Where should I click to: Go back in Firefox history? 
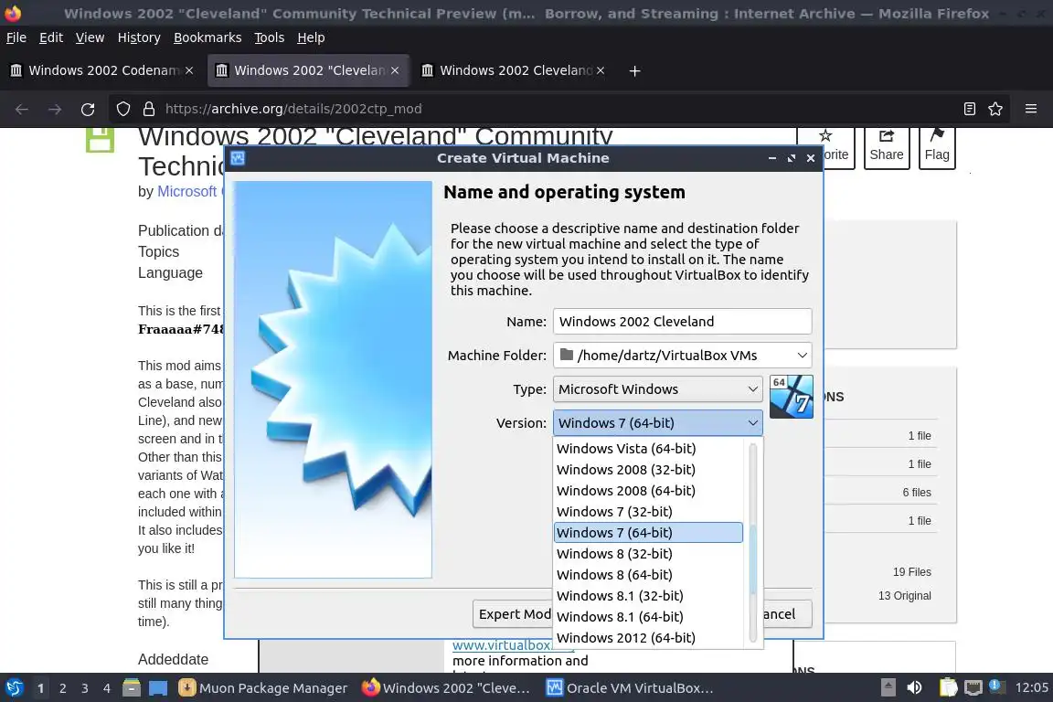[x=22, y=109]
